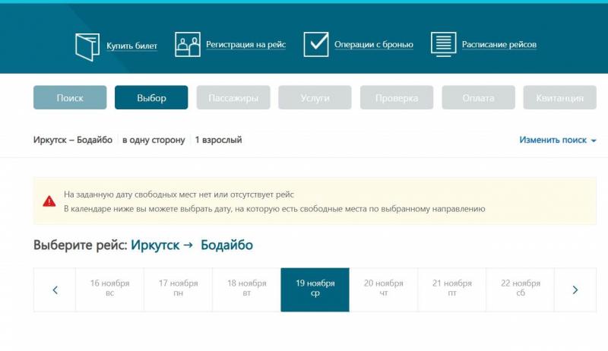
Task: Click the schedule icon for Расписание рейсов
Action: tap(443, 45)
